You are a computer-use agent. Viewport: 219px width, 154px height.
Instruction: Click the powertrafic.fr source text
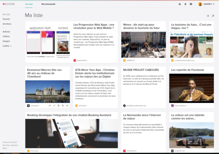coord(82,60)
